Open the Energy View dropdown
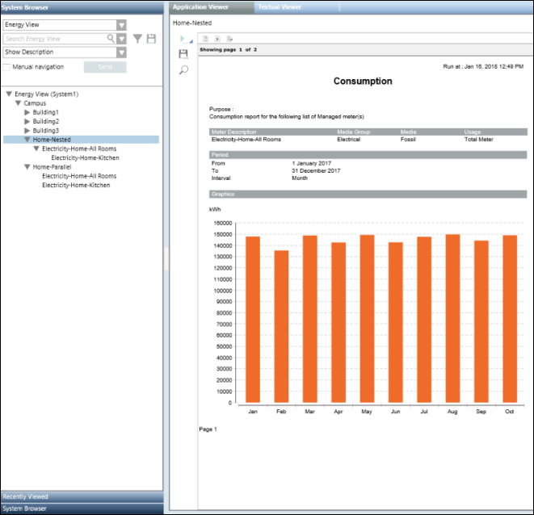This screenshot has height=515, width=534. 121,26
